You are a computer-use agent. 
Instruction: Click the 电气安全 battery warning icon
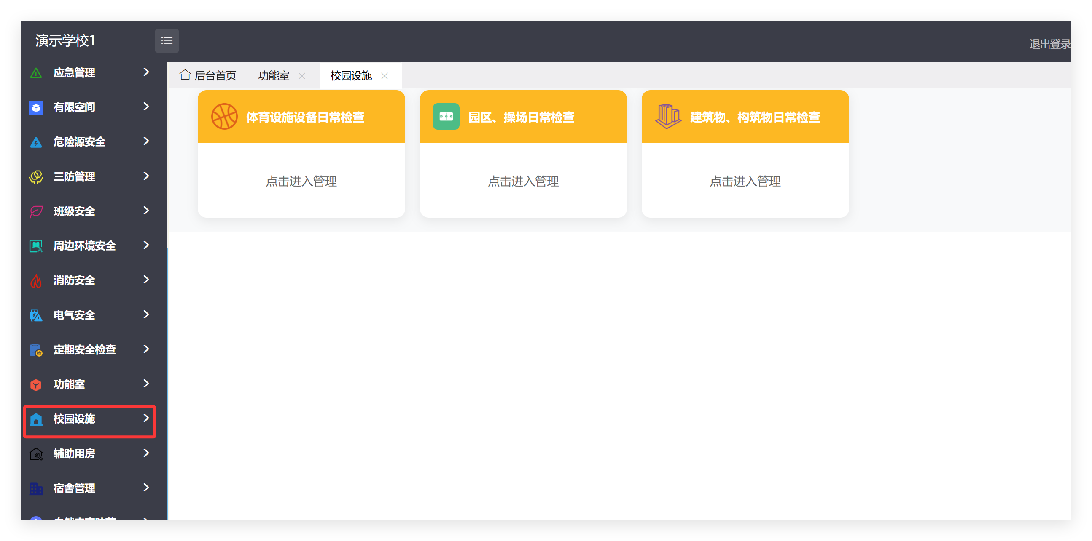(x=36, y=315)
